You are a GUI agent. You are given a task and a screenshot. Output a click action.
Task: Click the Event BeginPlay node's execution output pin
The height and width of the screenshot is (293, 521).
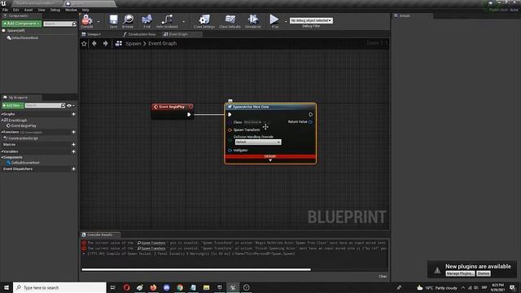coord(189,115)
